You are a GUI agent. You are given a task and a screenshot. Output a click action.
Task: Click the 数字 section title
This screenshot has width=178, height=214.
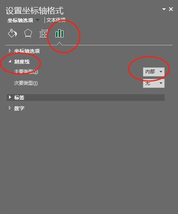(x=19, y=108)
